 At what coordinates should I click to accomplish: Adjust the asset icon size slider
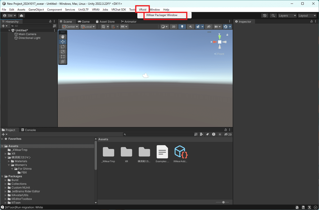pyautogui.click(x=223, y=202)
